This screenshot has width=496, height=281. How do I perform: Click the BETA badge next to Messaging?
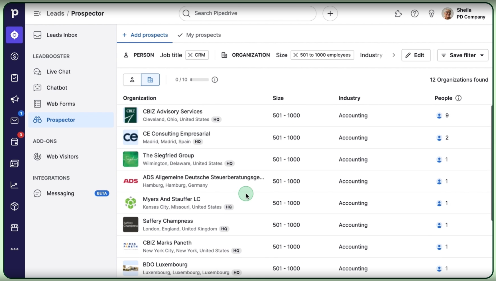point(102,193)
